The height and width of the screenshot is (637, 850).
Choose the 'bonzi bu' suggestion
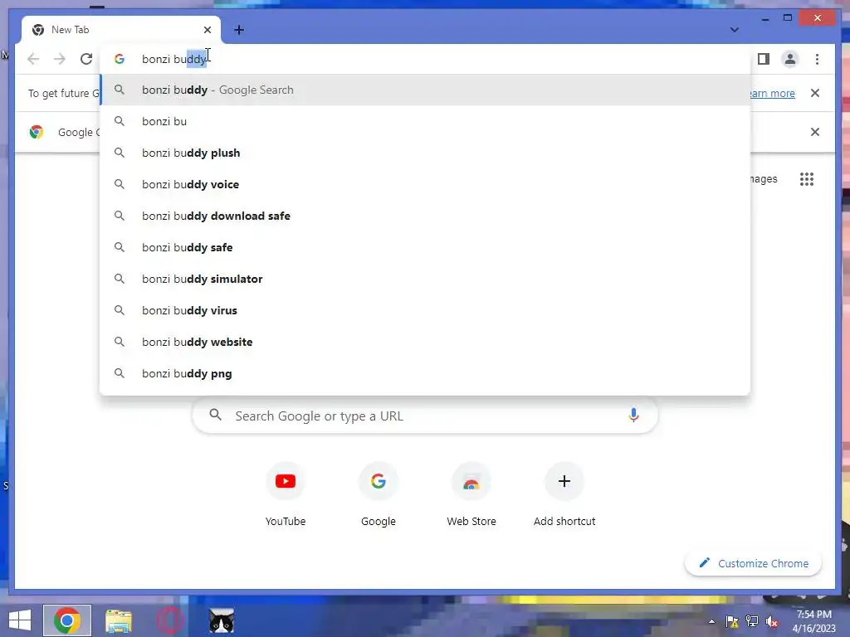426,121
